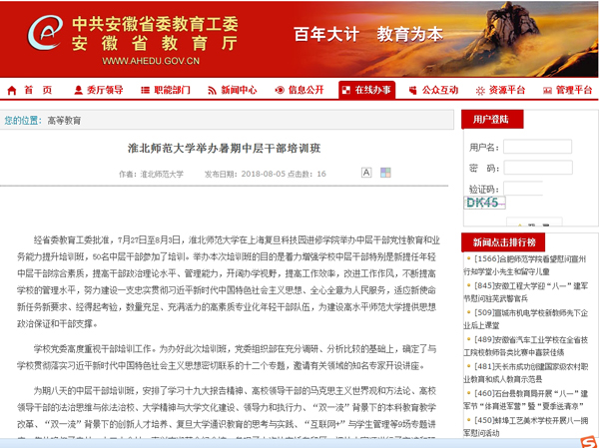The height and width of the screenshot is (448, 599).
Task: Click the 点击数: 16 text
Action: click(306, 175)
